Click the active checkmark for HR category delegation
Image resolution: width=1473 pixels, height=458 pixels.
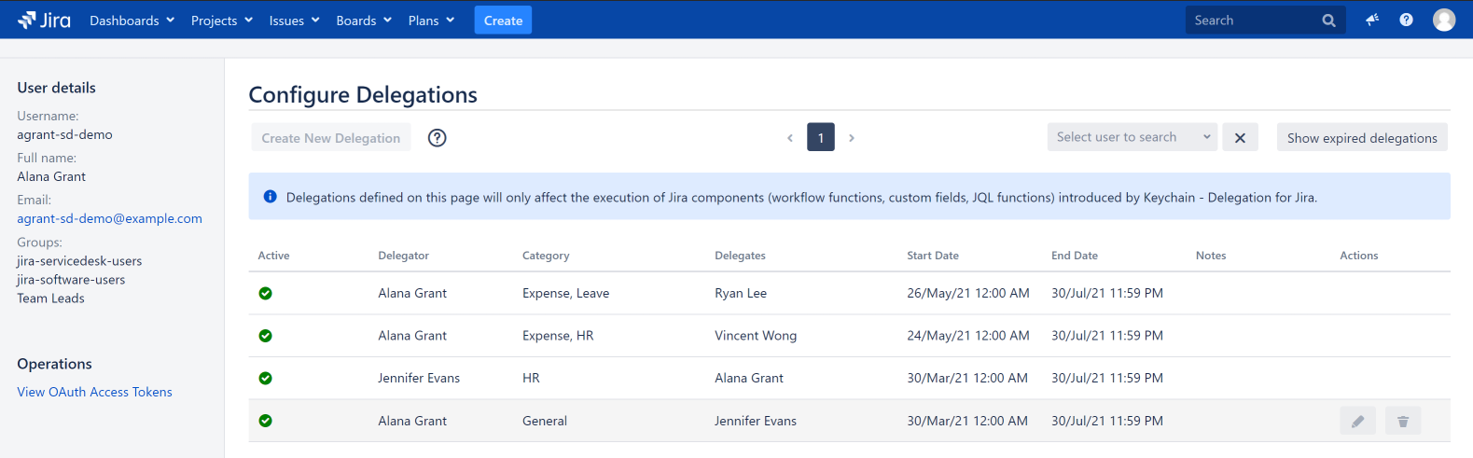tap(266, 379)
